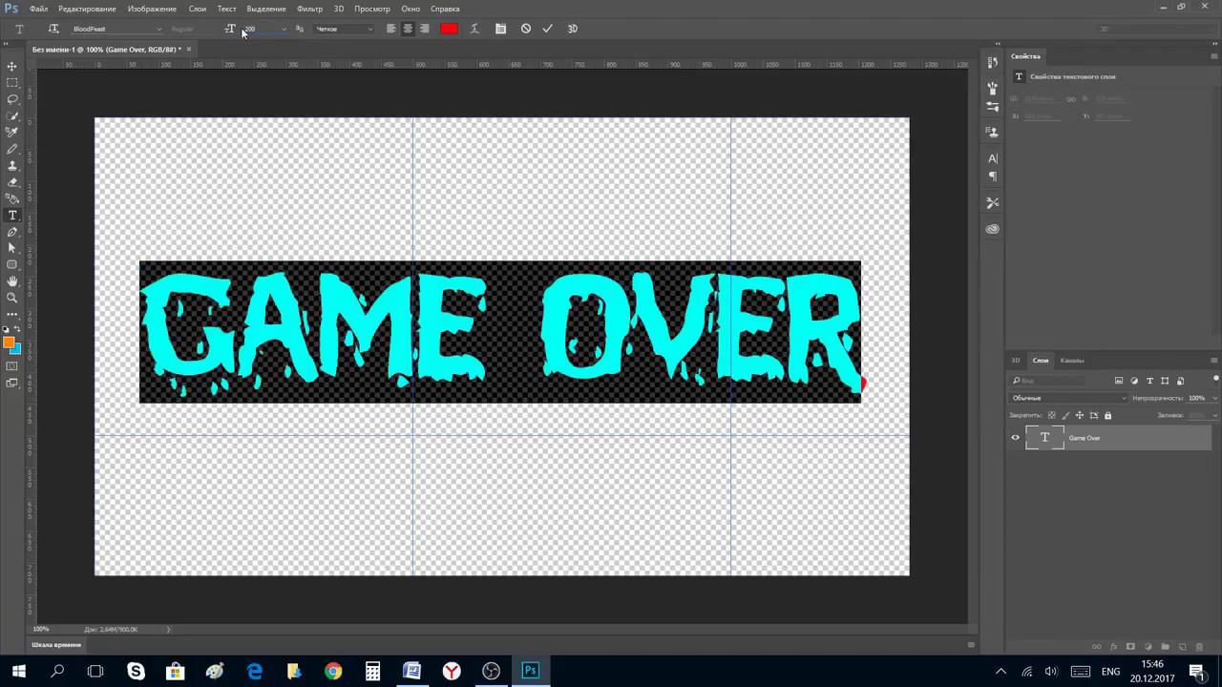Open the font size dropdown arrow

(284, 29)
